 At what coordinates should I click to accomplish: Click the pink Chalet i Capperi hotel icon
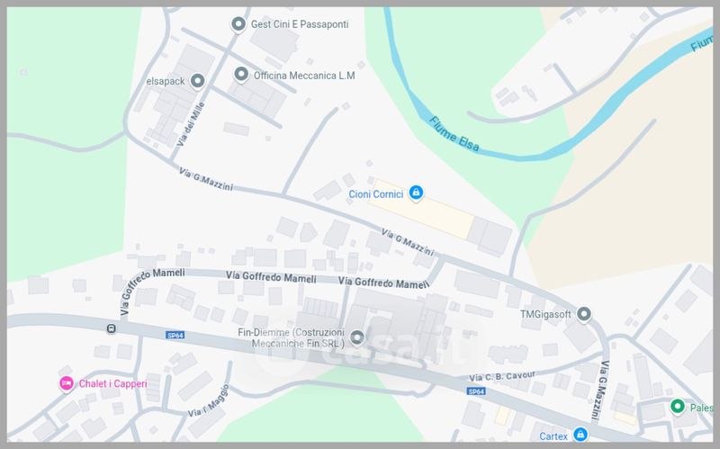(x=66, y=383)
